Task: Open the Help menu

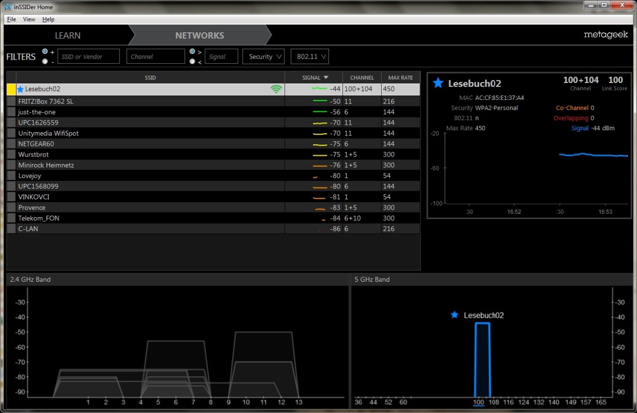Action: coord(48,19)
